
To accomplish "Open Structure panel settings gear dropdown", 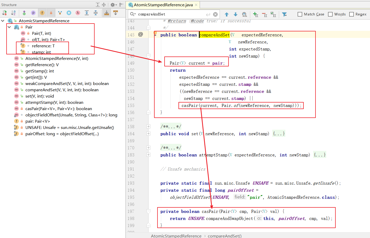I will tap(113, 5).
